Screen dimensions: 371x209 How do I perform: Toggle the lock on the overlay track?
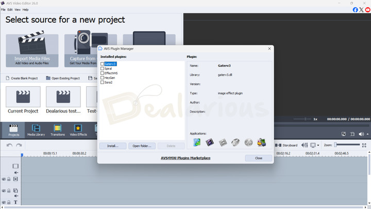click(x=9, y=191)
